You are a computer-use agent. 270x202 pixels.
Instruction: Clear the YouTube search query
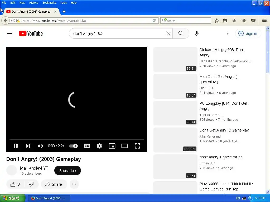[x=168, y=33]
